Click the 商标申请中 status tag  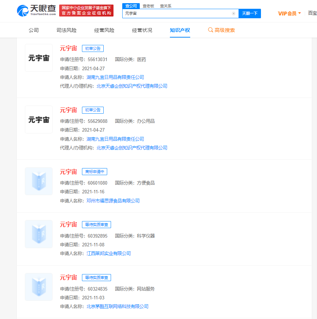(x=95, y=172)
